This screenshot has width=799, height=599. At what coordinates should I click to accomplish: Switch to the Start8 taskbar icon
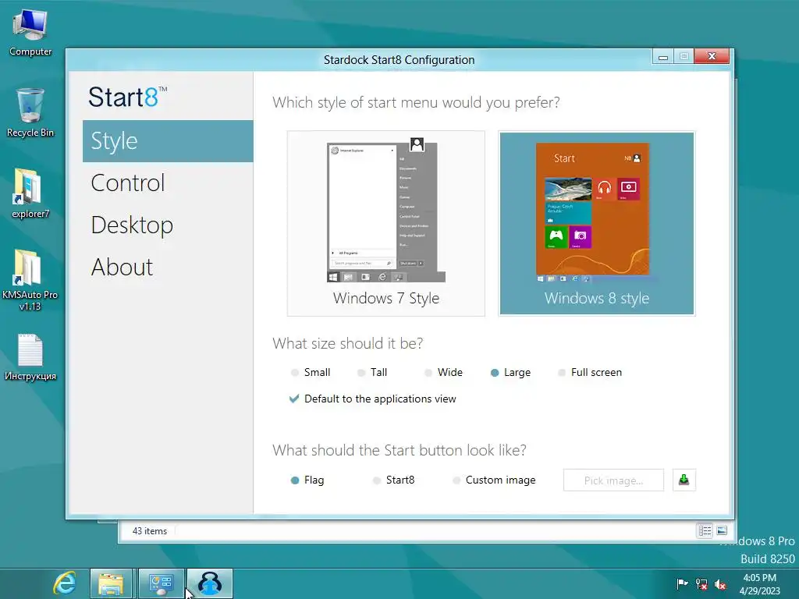pos(210,583)
